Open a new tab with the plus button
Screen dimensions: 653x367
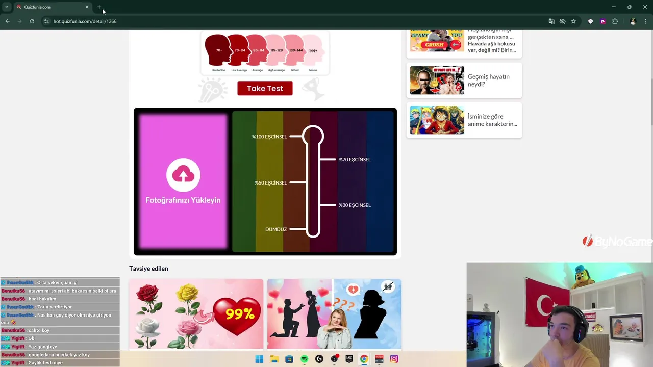[99, 7]
